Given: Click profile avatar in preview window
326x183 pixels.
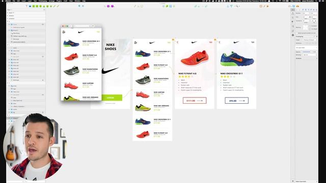Looking at the screenshot, I should (x=64, y=32).
